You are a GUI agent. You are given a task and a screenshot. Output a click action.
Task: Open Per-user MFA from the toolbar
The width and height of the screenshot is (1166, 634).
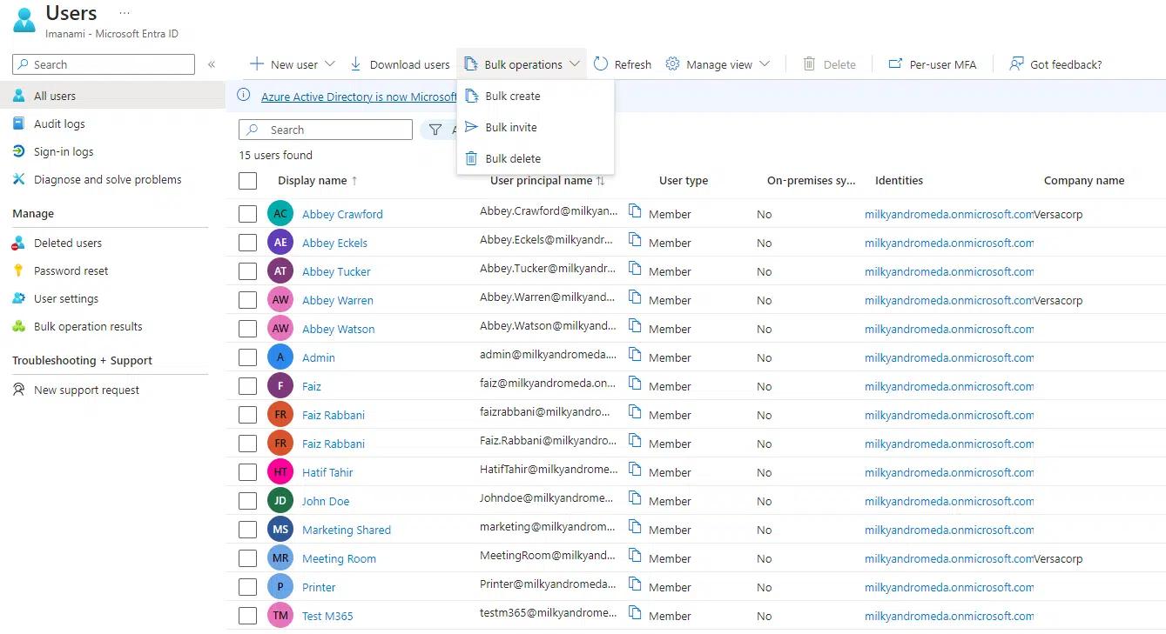point(932,63)
